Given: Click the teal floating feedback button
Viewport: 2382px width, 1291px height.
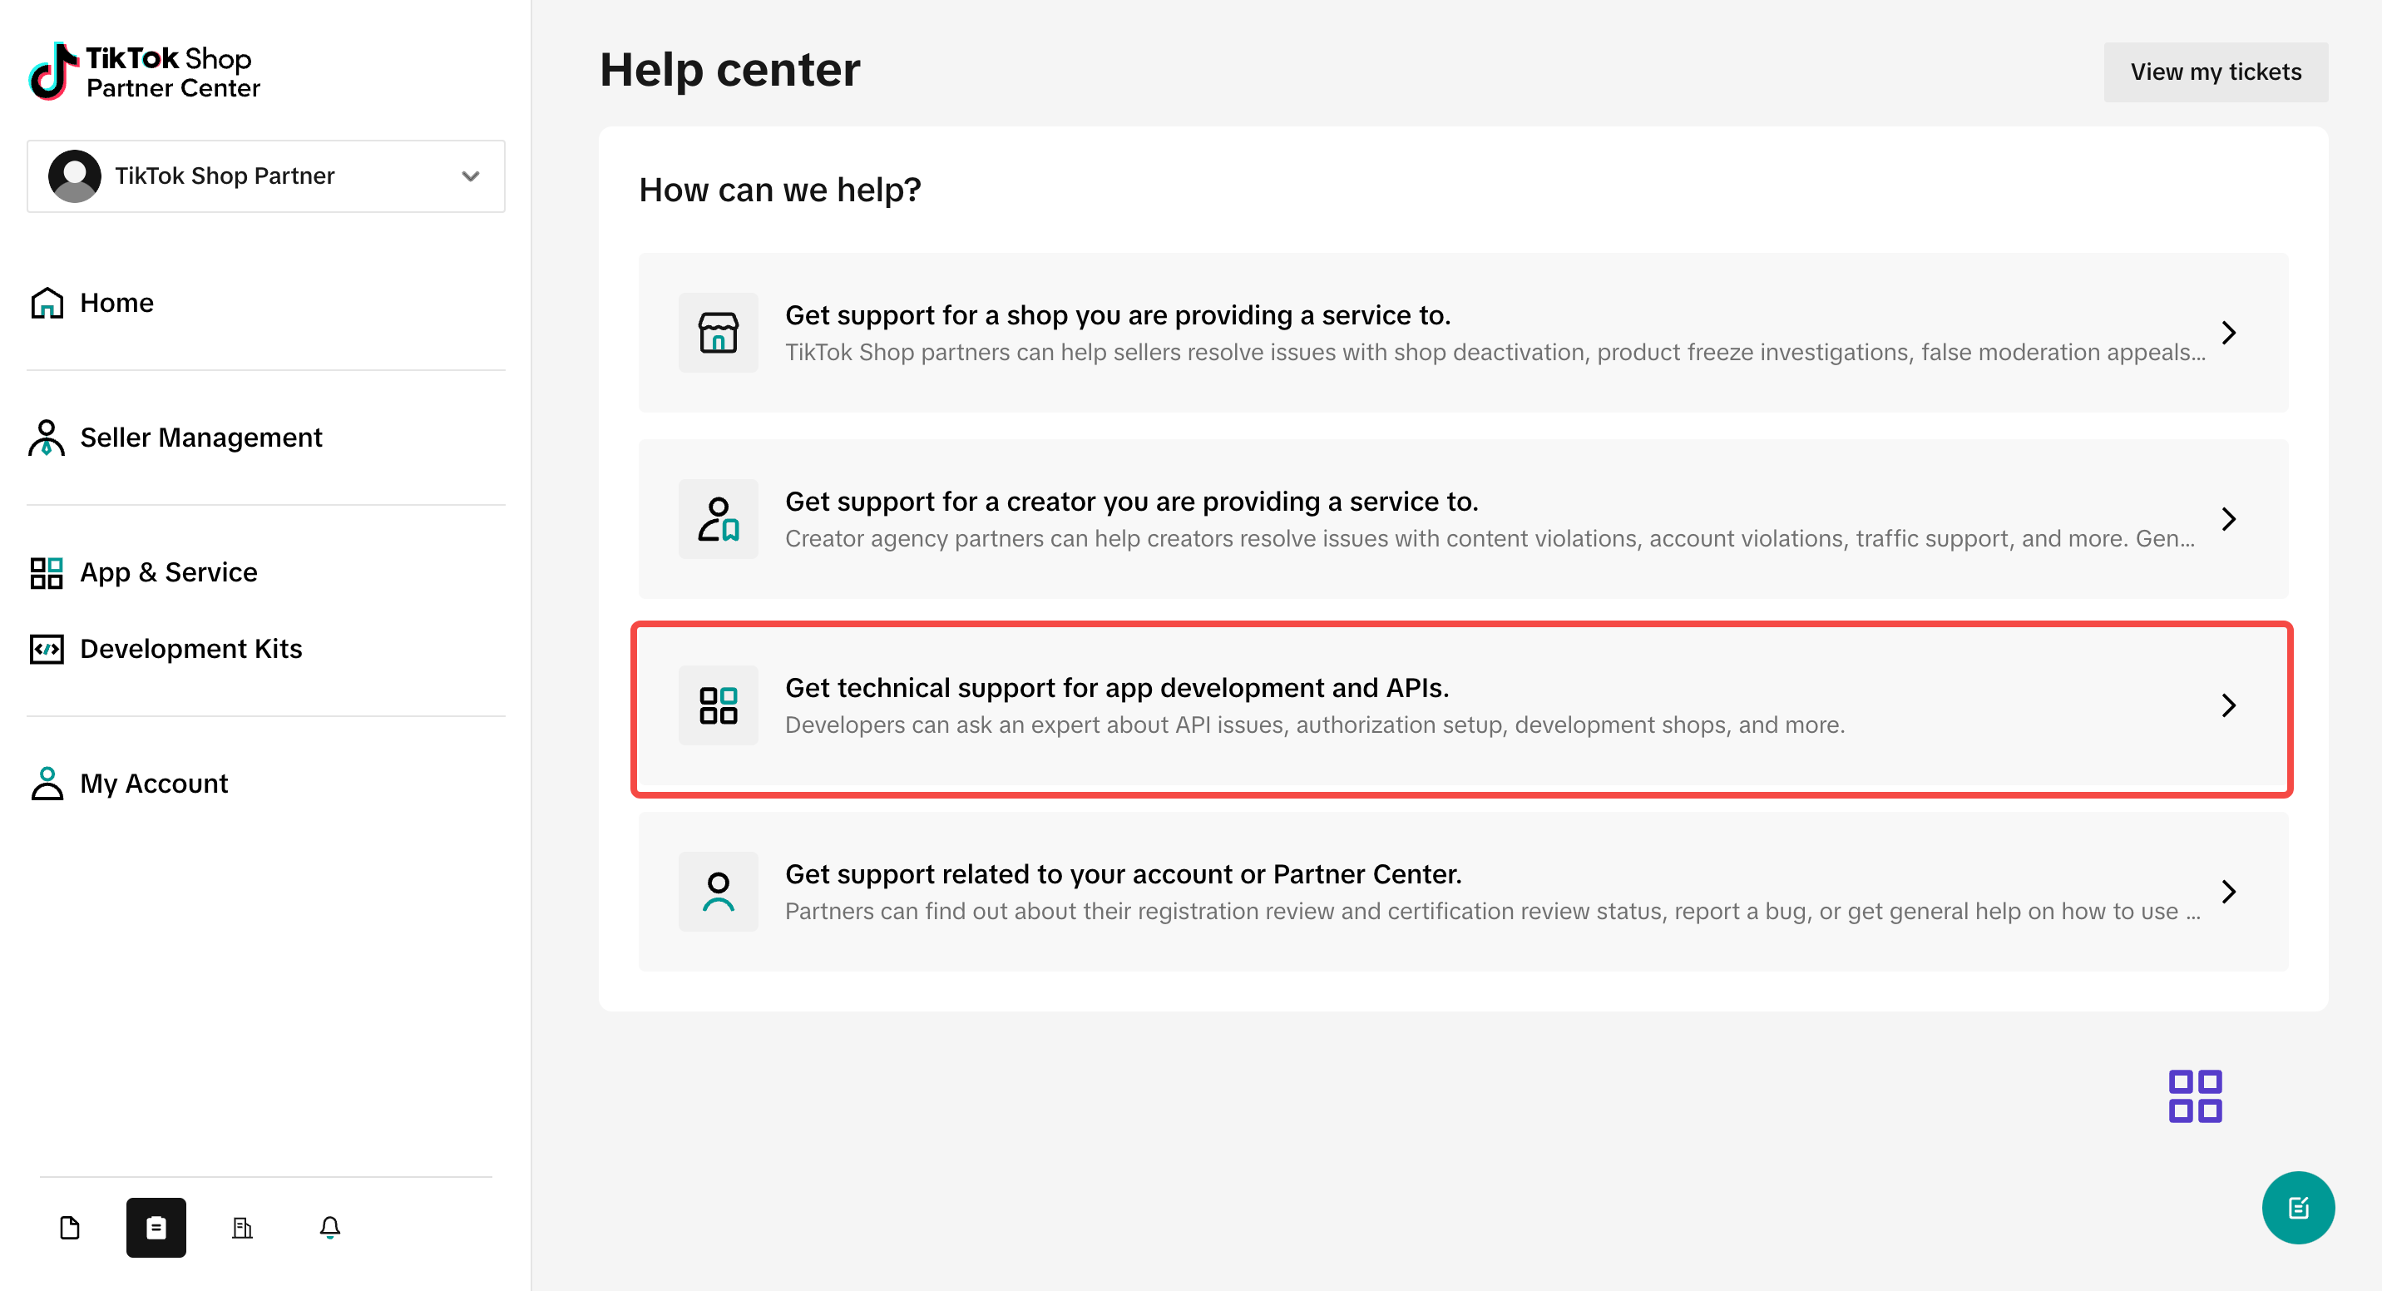Looking at the screenshot, I should pyautogui.click(x=2298, y=1208).
